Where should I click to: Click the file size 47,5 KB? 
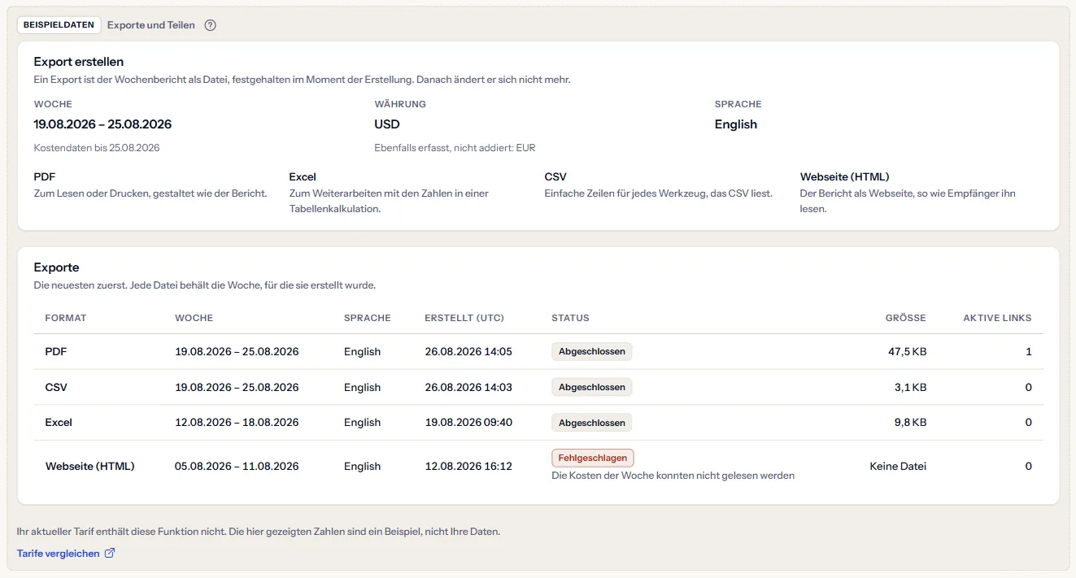tap(907, 352)
